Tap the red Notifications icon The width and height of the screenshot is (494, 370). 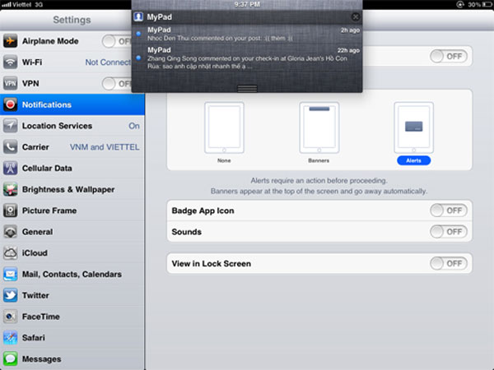pyautogui.click(x=10, y=104)
